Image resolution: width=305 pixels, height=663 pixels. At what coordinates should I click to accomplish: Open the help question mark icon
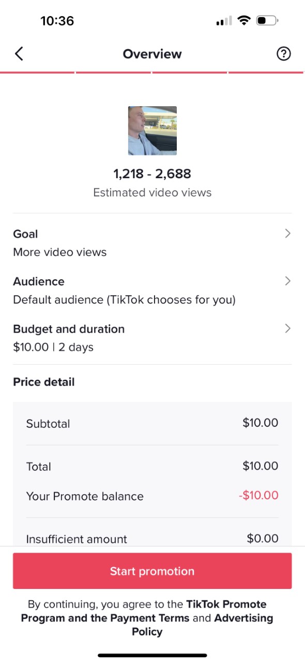(284, 54)
